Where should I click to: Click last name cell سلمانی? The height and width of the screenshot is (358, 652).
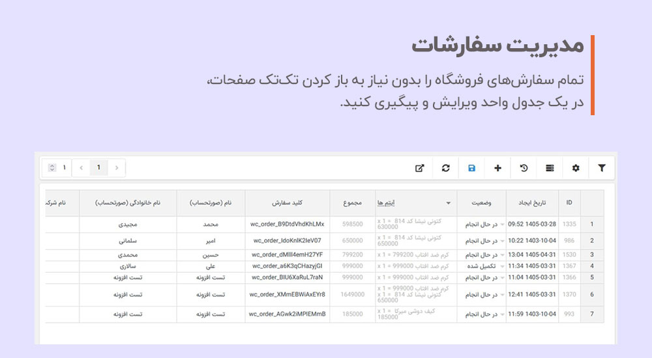(x=128, y=241)
